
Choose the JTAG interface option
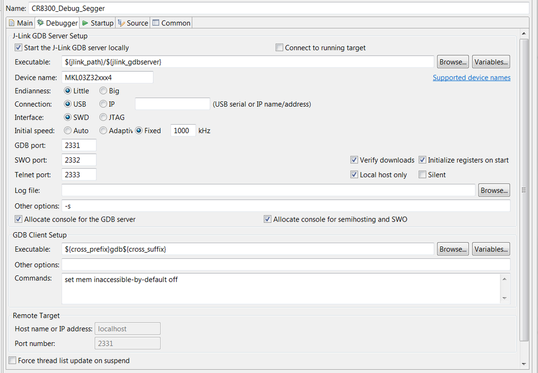click(x=103, y=118)
